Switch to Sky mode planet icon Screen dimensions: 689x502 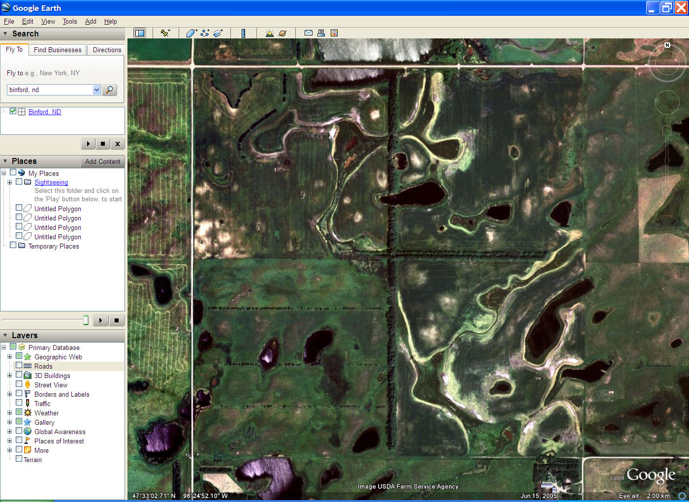(x=282, y=33)
